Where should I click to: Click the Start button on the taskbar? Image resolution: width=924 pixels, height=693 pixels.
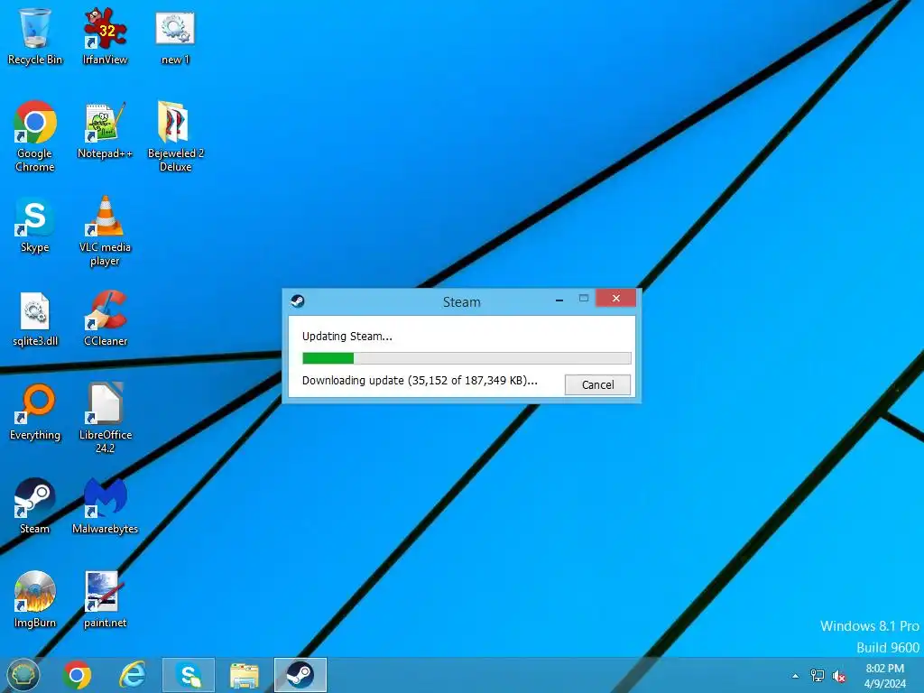point(23,675)
